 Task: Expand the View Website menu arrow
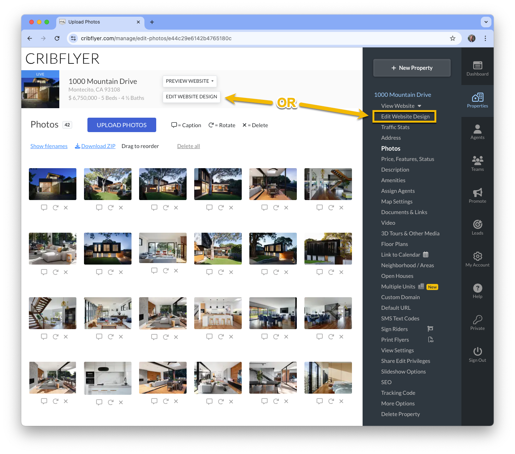pyautogui.click(x=420, y=106)
